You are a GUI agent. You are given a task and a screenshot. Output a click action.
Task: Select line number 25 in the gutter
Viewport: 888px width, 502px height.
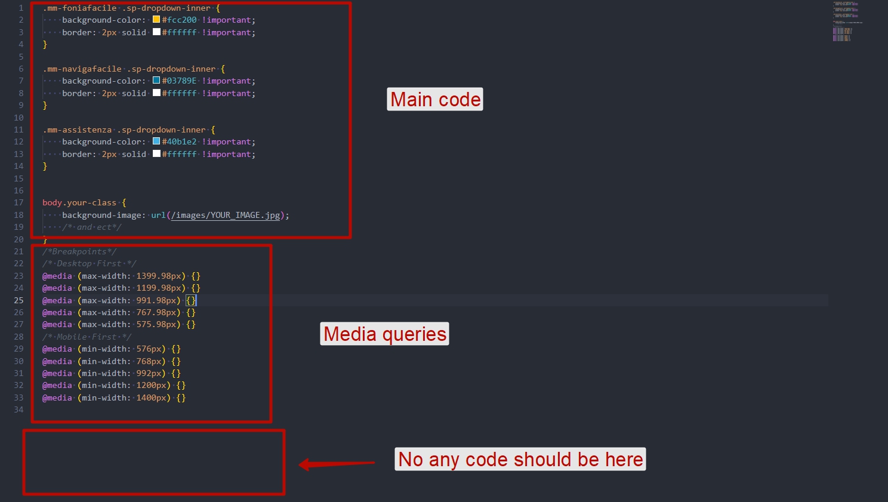[x=19, y=300]
